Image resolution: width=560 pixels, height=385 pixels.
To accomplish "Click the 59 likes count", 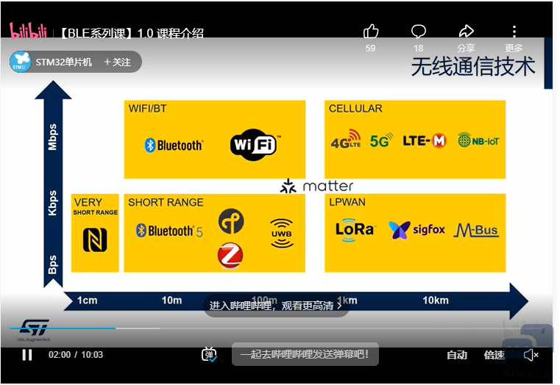I will (x=370, y=48).
